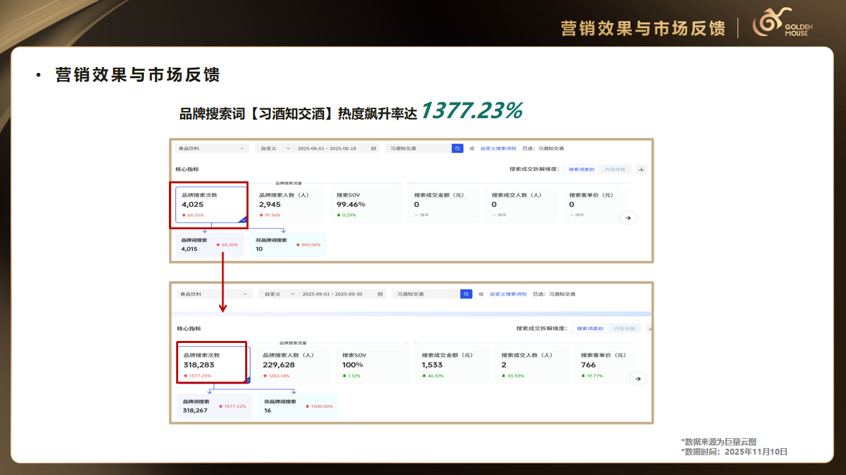Open 食品饮料 category dropdown in September dashboard

point(214,294)
